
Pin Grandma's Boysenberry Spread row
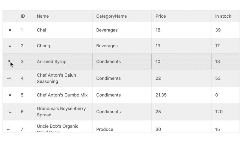pos(9,112)
